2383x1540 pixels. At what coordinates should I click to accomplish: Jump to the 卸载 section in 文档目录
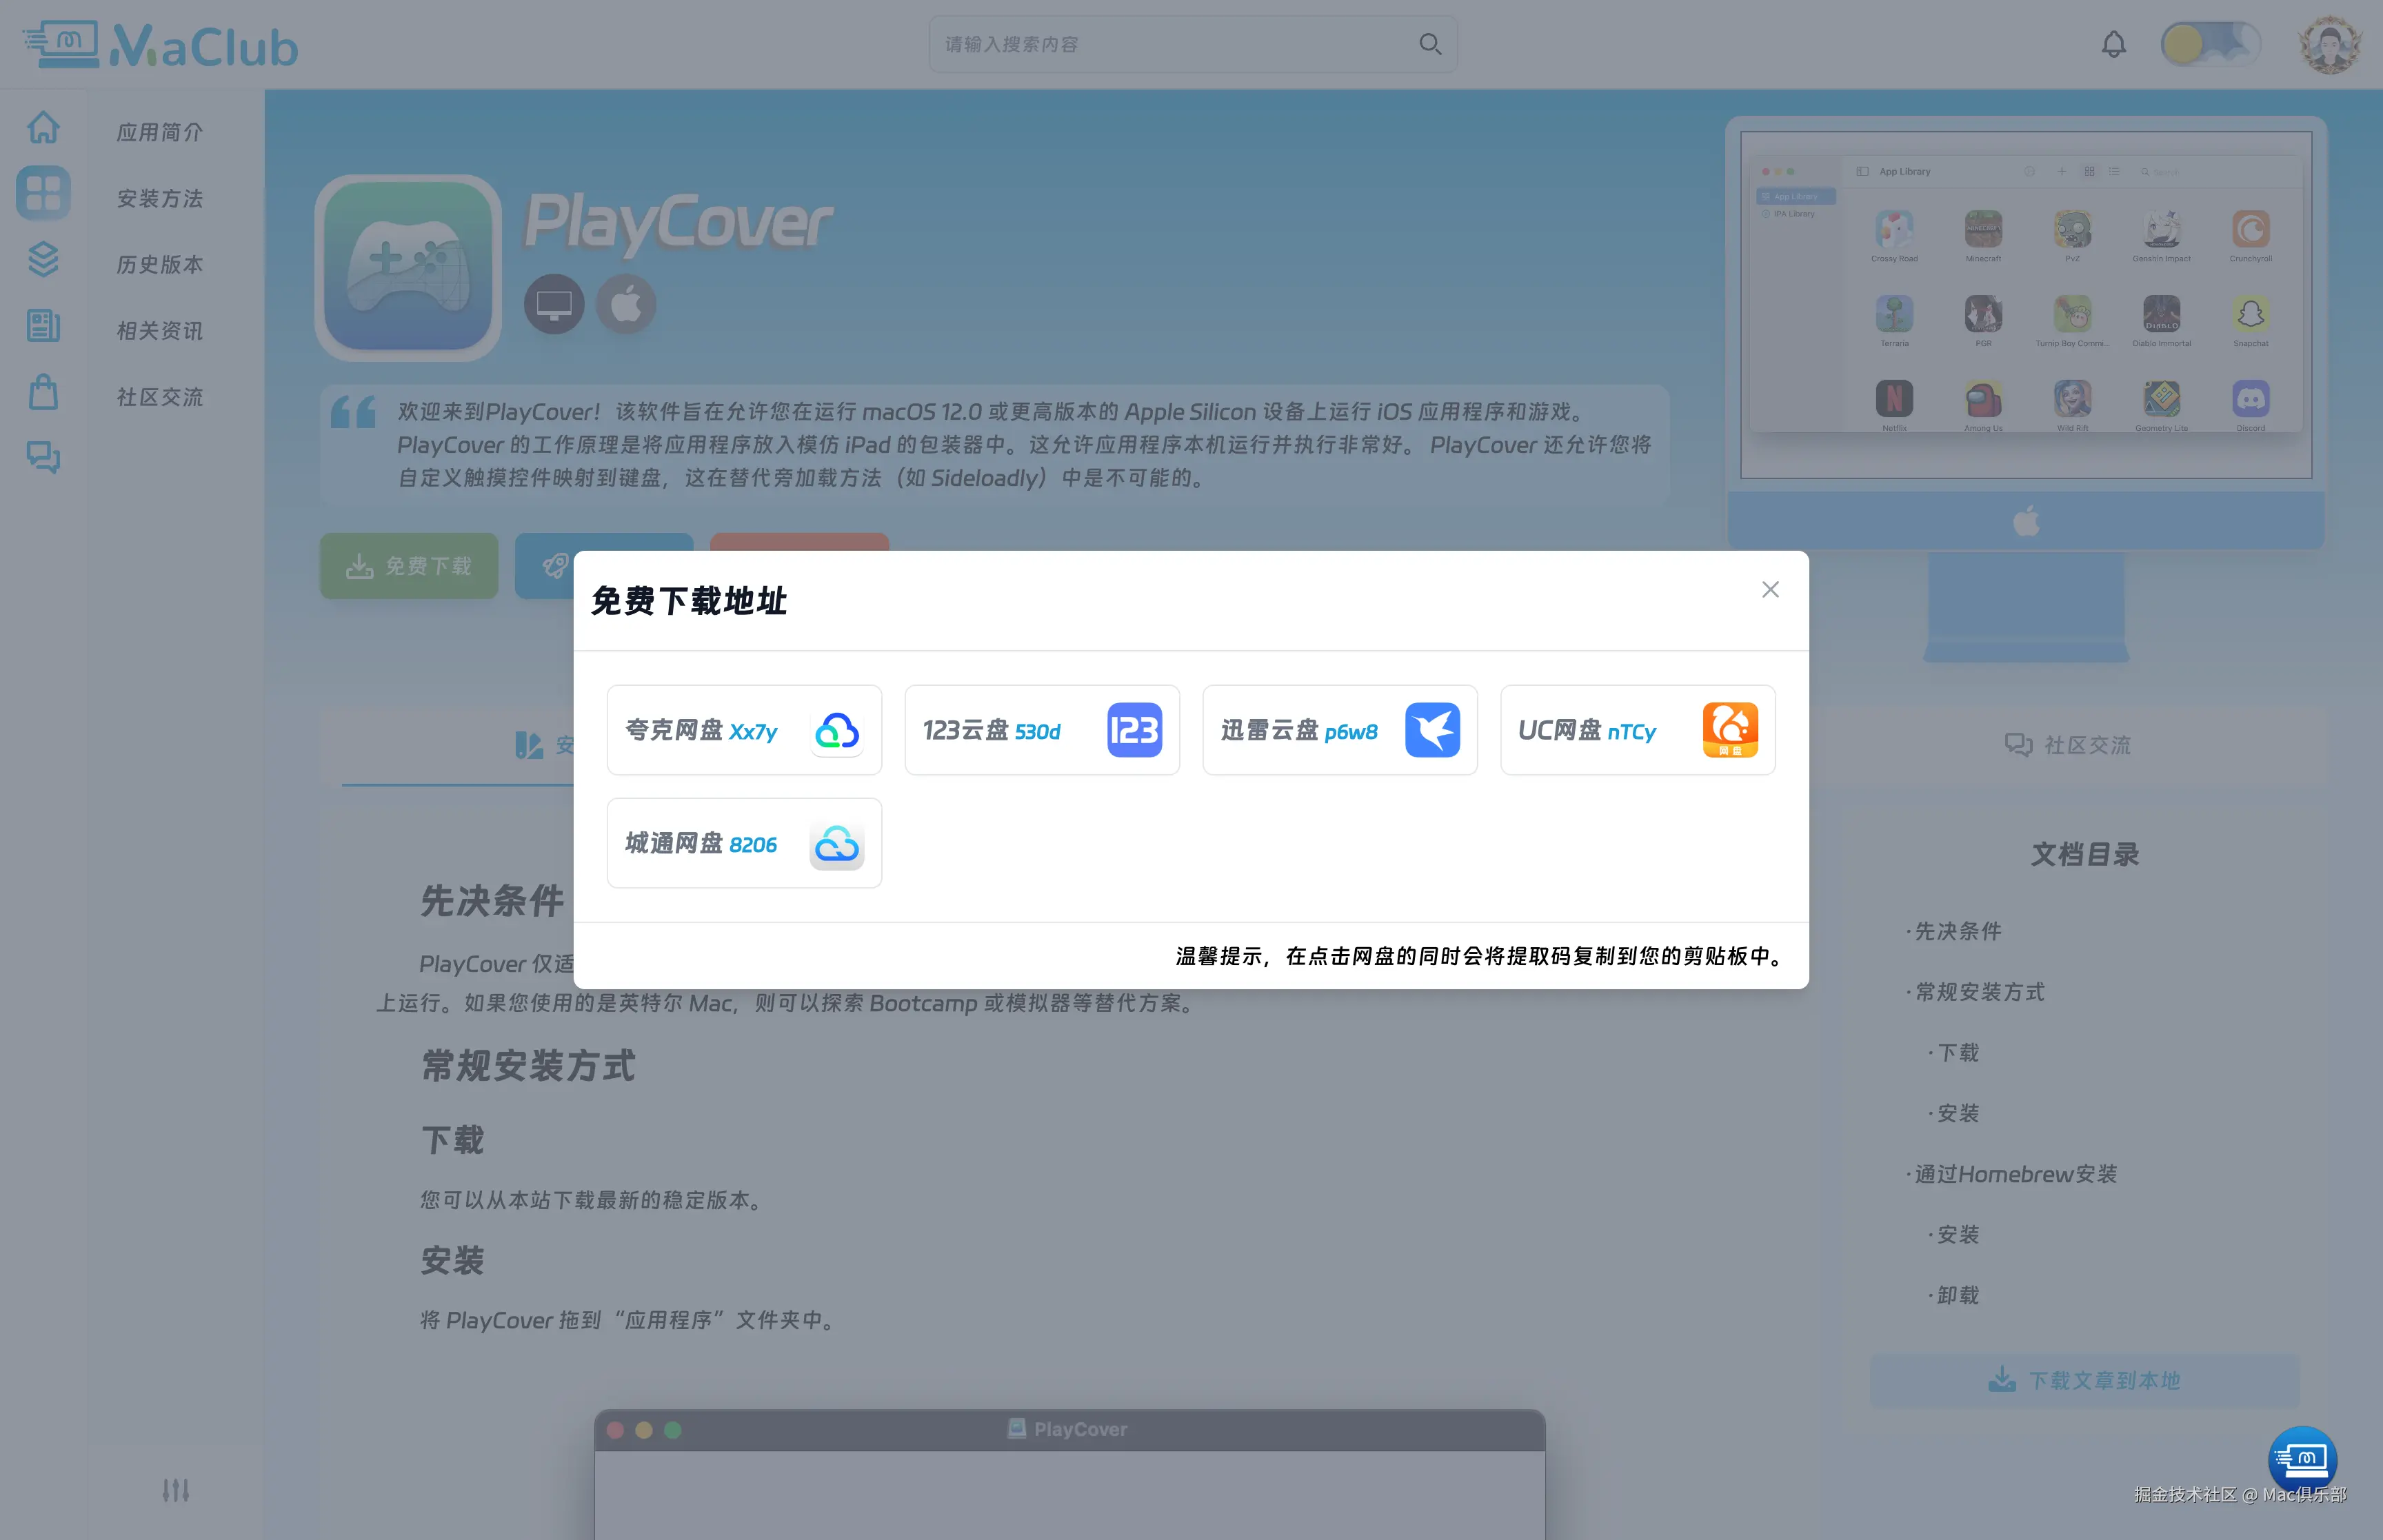coord(1955,1294)
